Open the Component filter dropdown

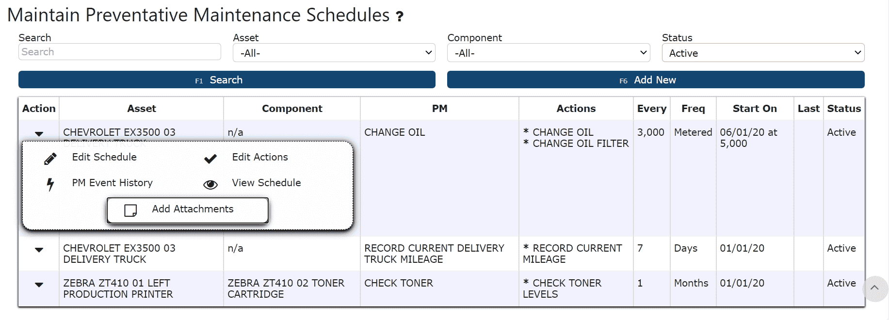[x=548, y=53]
